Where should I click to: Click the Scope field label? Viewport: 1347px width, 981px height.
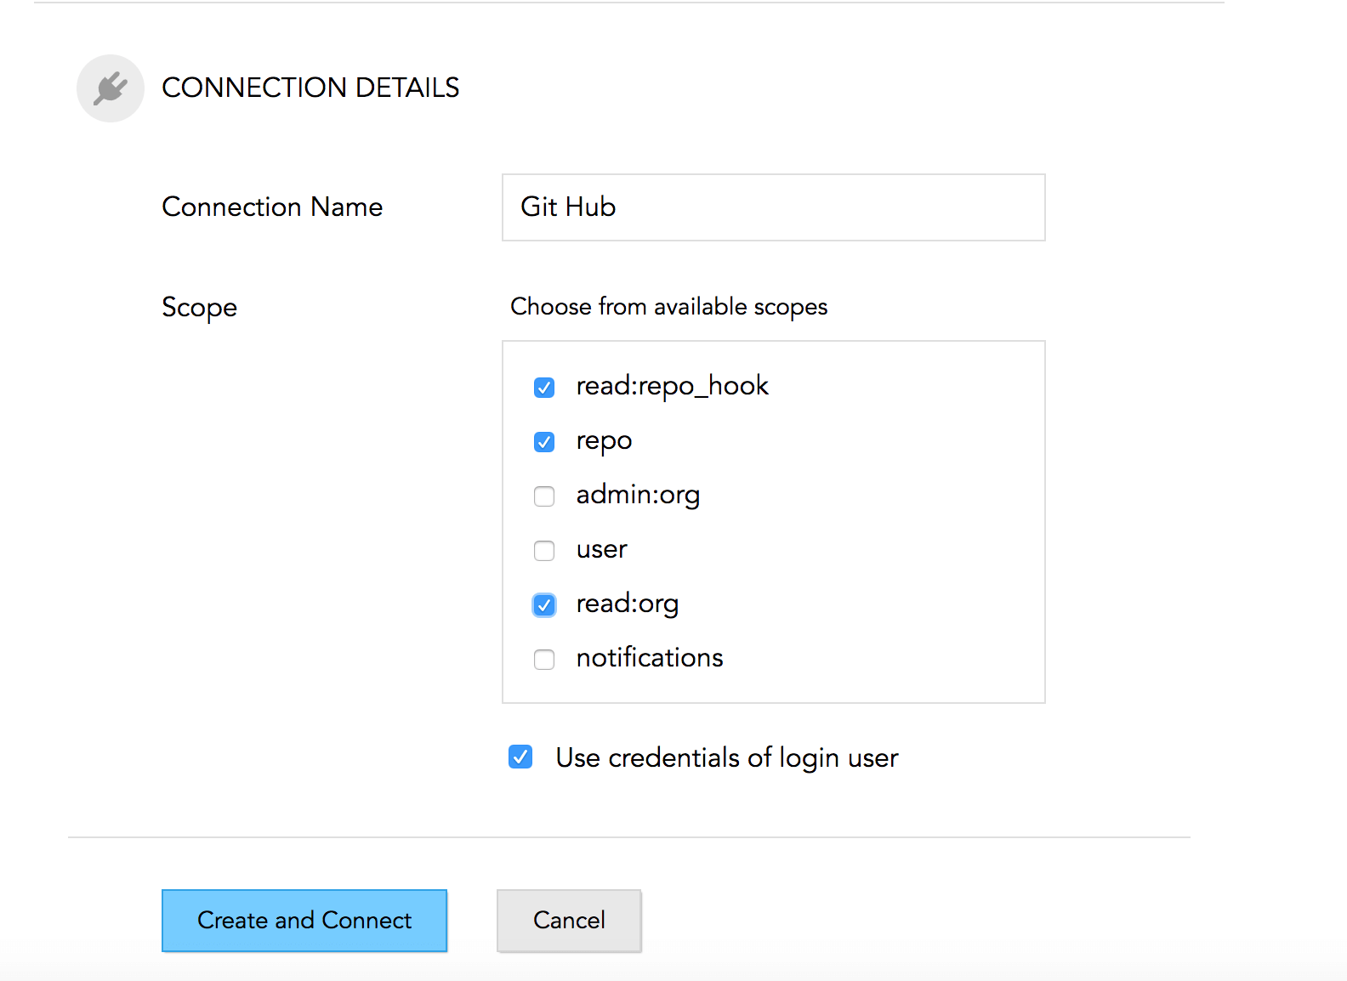199,307
